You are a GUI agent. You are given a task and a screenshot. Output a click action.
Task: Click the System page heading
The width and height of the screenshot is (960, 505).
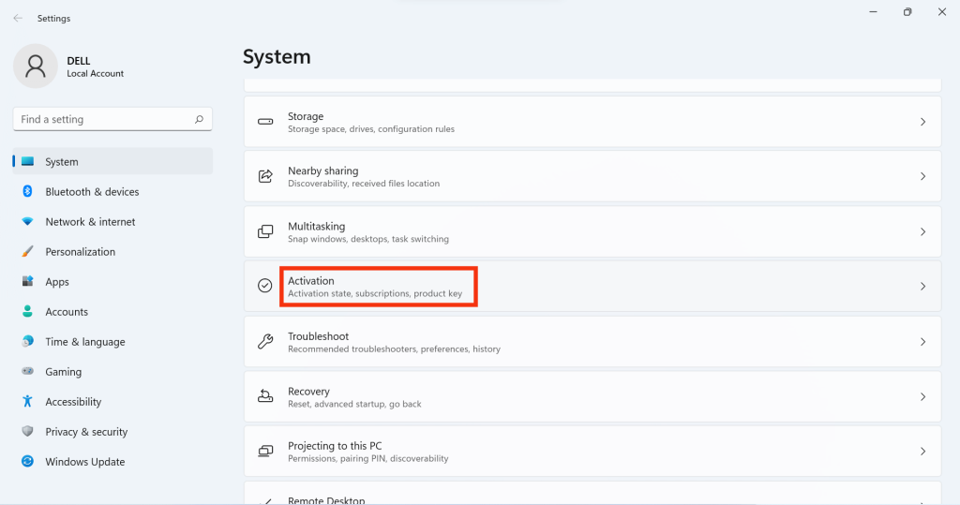pos(277,57)
